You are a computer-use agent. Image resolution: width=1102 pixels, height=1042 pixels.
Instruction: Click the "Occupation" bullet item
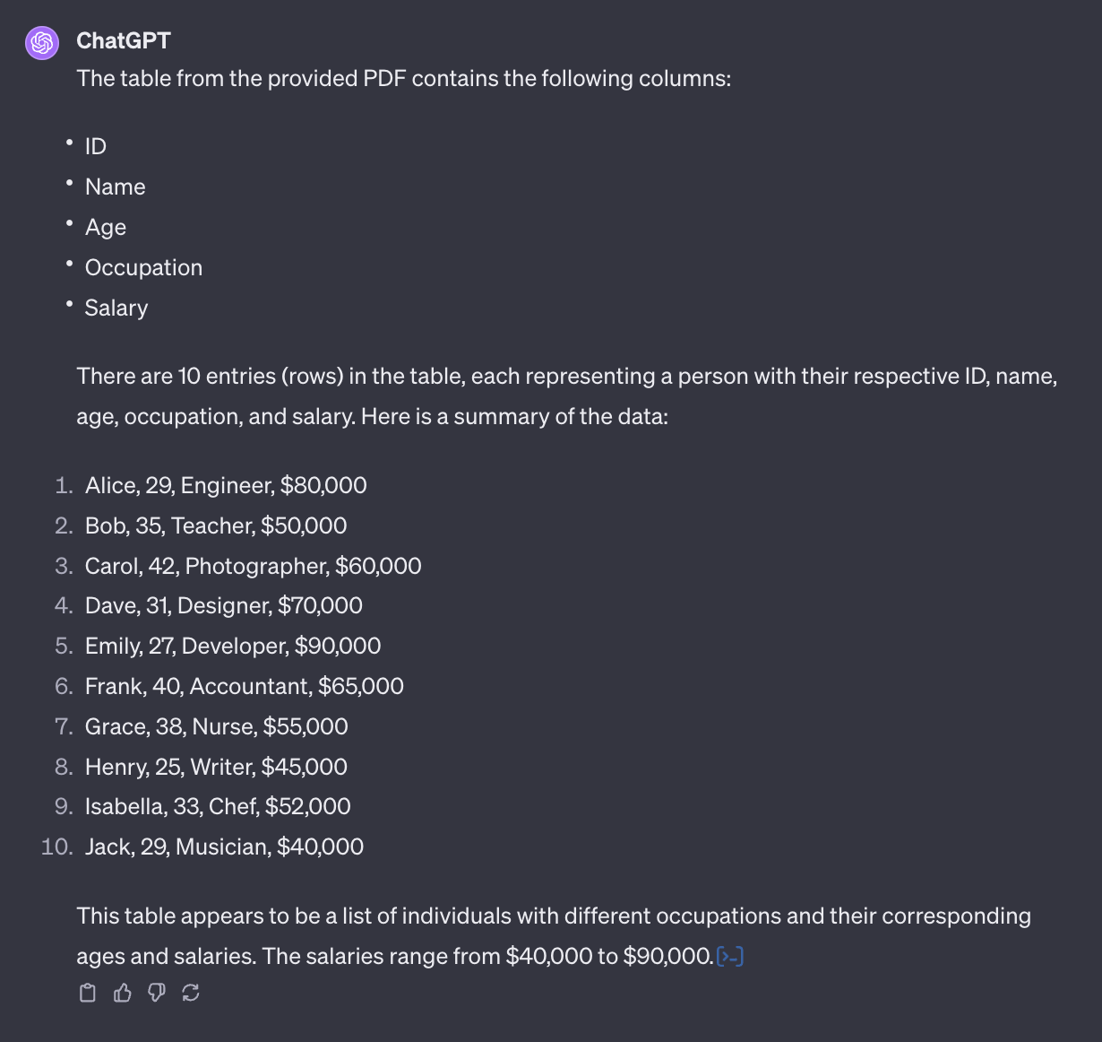click(x=143, y=267)
